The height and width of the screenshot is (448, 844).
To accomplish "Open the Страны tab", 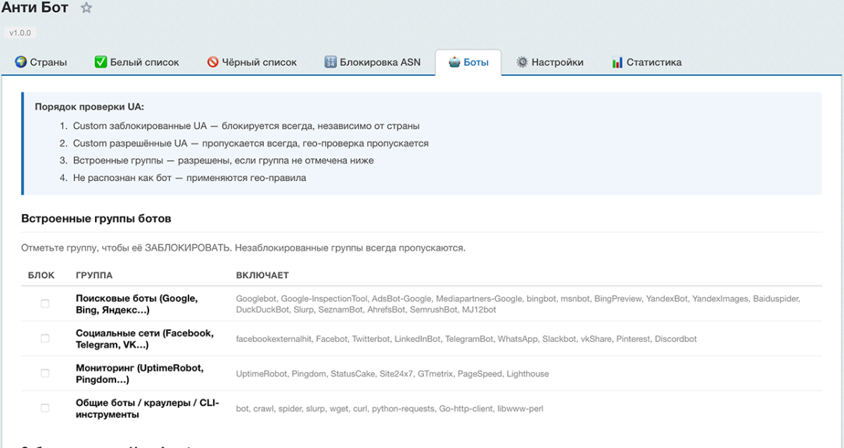I will [x=41, y=62].
